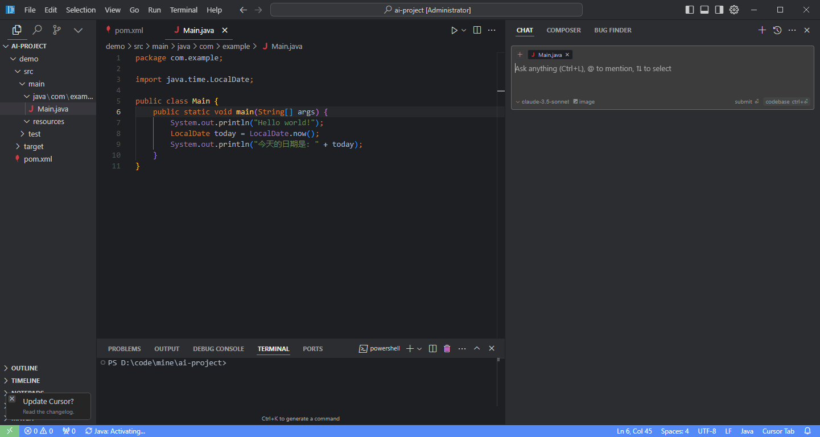The width and height of the screenshot is (820, 437).
Task: Open the Selection menu
Action: 81,10
